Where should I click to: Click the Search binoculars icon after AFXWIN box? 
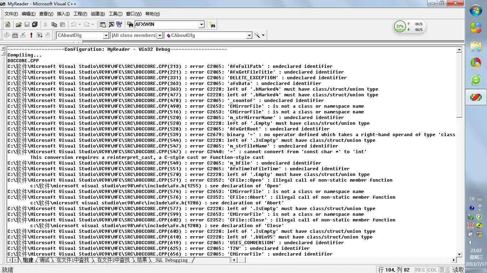[x=212, y=25]
